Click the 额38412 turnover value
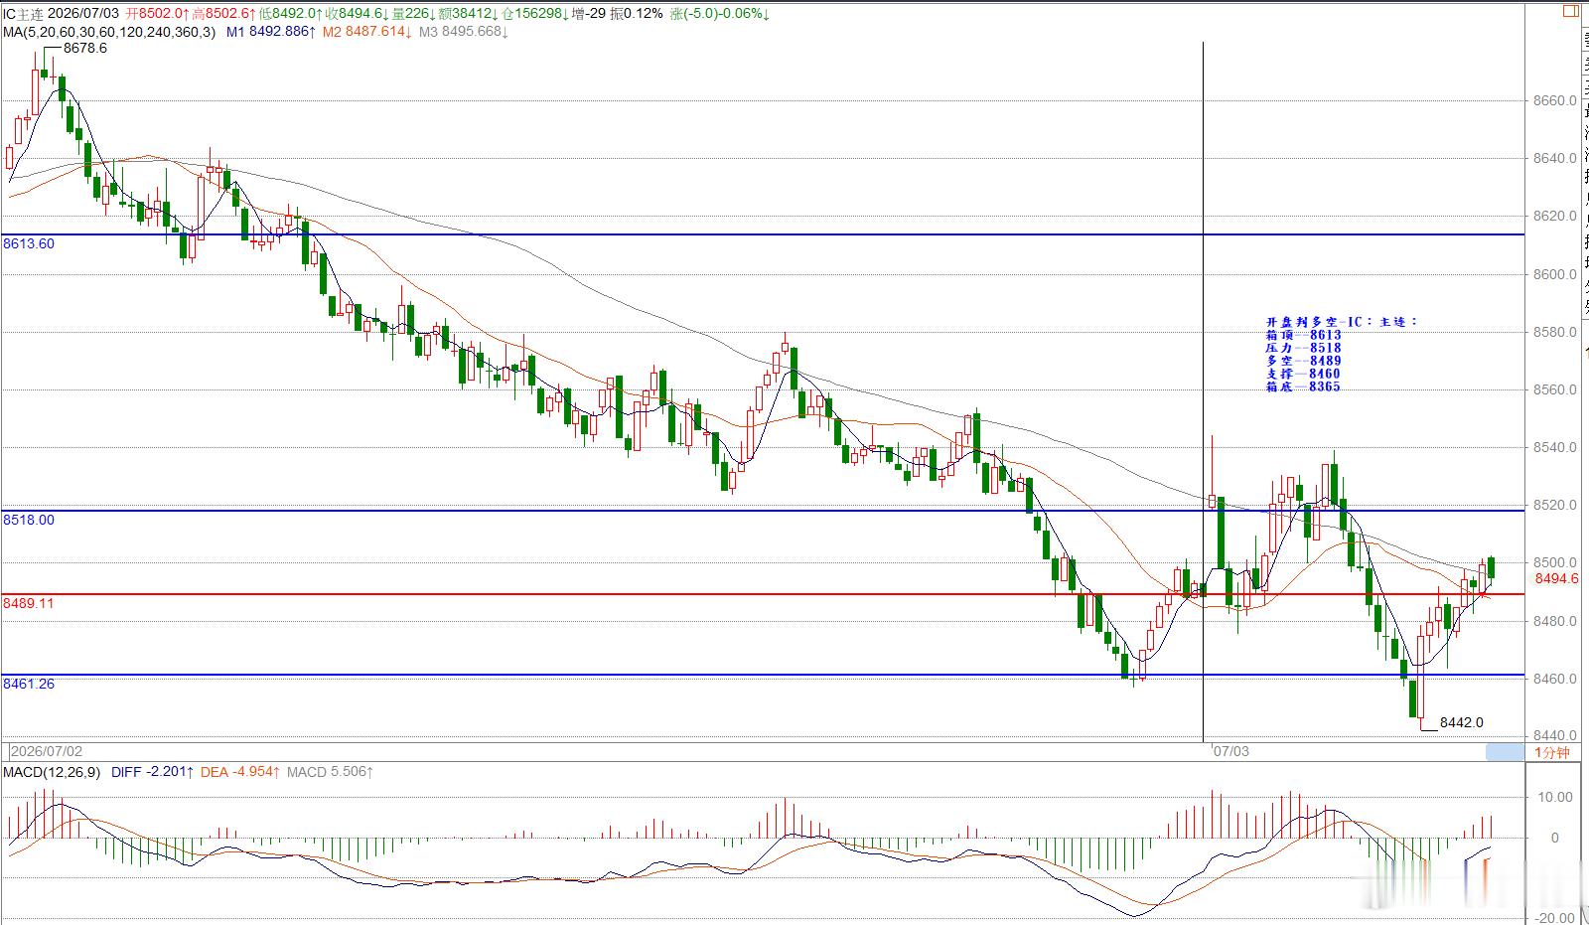The height and width of the screenshot is (925, 1589). pyautogui.click(x=470, y=14)
